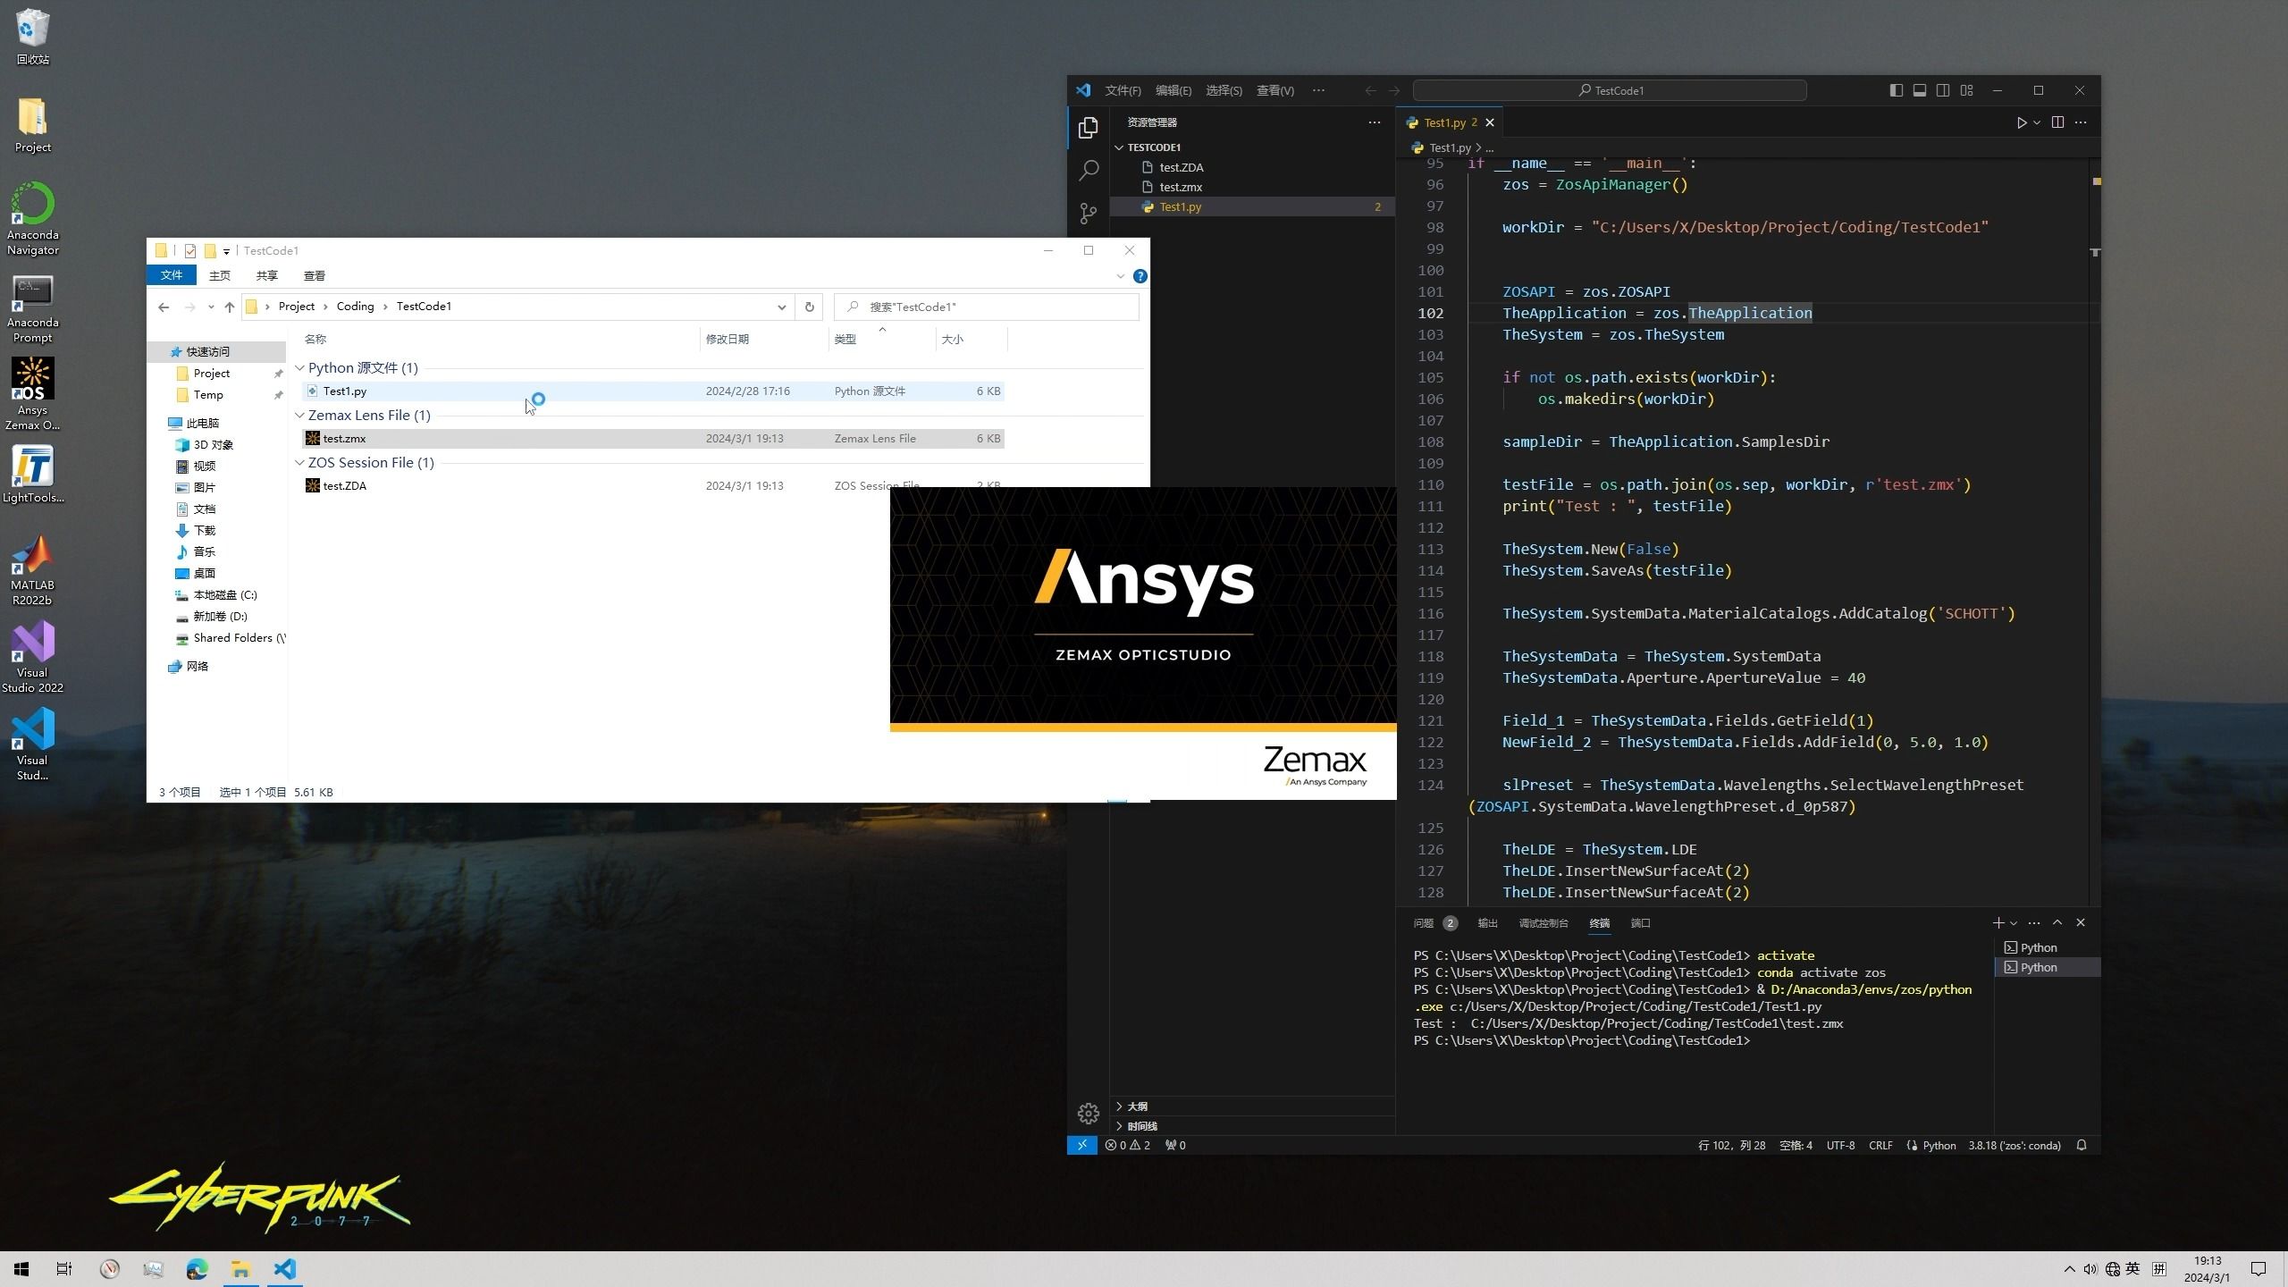2288x1287 pixels.
Task: Click the Run Python File play button
Action: click(x=2021, y=122)
